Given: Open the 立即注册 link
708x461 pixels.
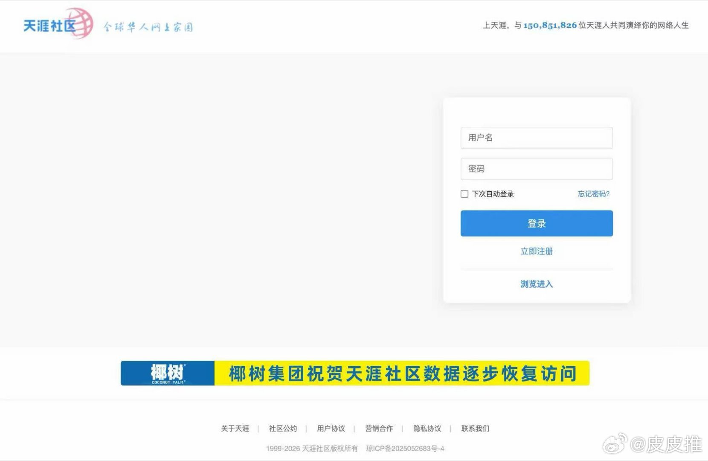Looking at the screenshot, I should (x=537, y=251).
